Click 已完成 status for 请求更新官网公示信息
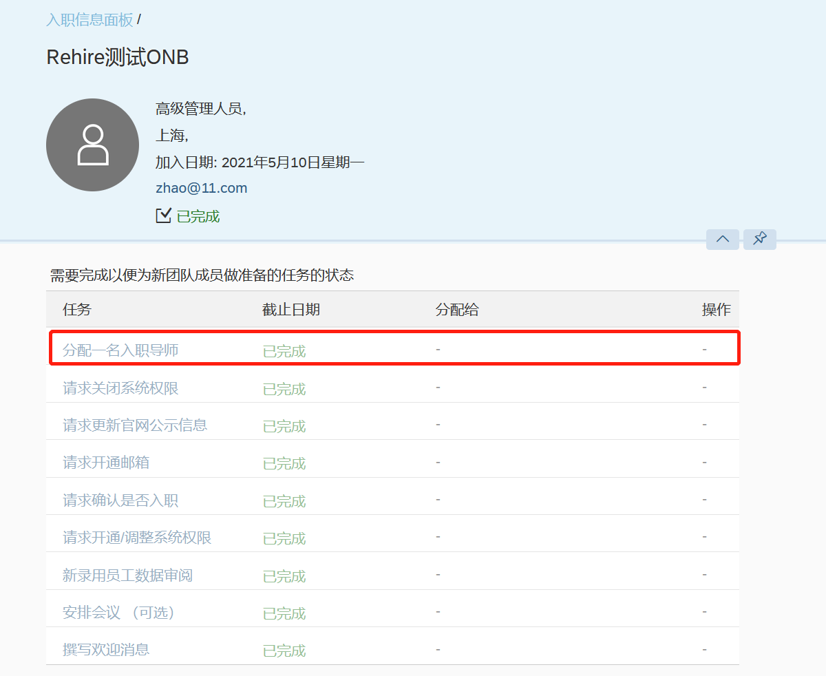This screenshot has height=676, width=826. tap(284, 426)
